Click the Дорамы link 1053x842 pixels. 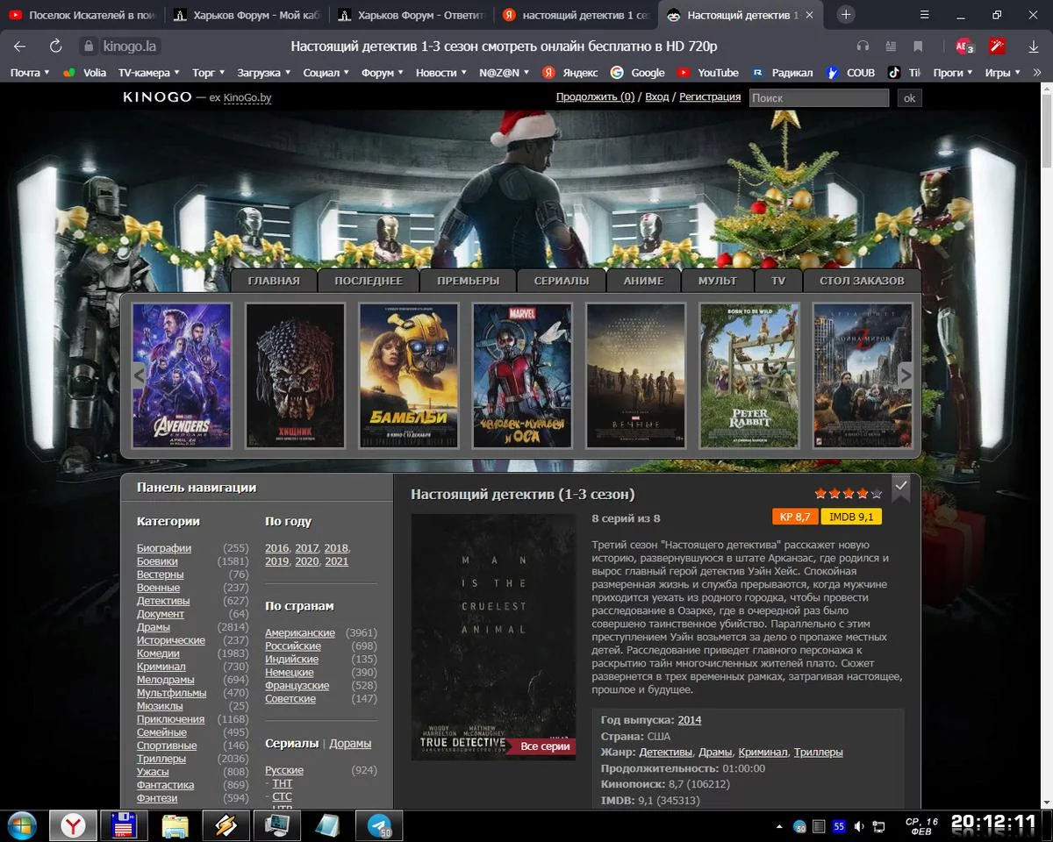[x=350, y=743]
